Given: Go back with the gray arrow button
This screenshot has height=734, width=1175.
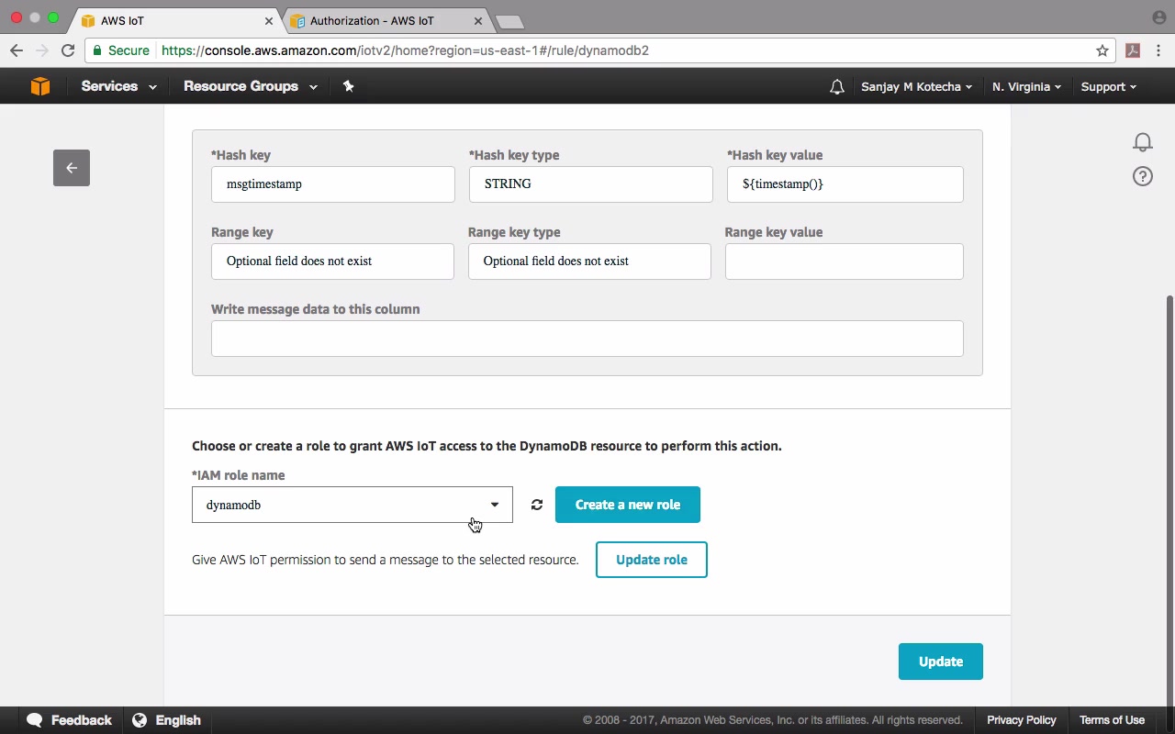Looking at the screenshot, I should 72,168.
